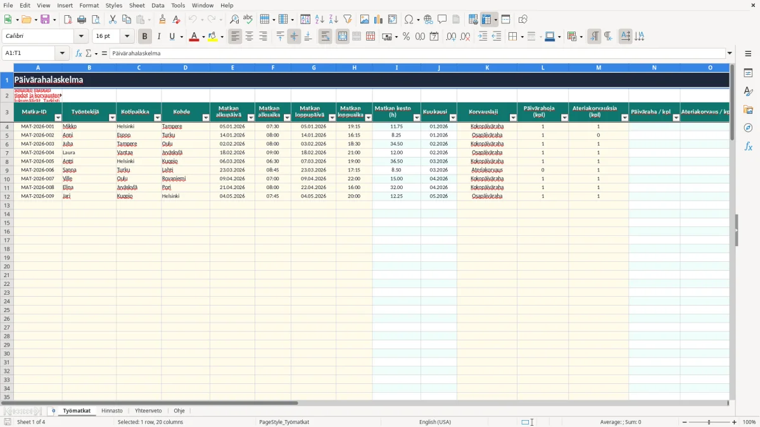Open the Sheet menu
The width and height of the screenshot is (760, 427).
137,5
